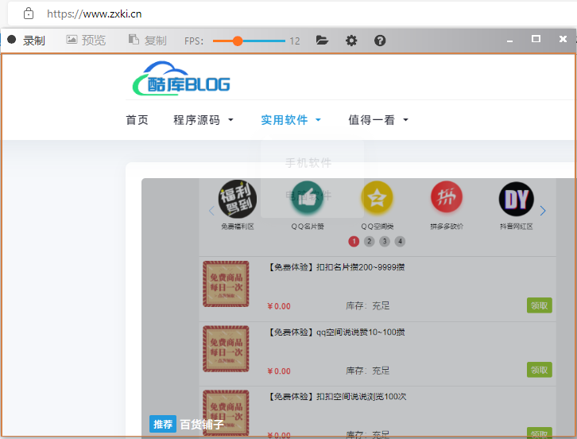Viewport: 577px width, 439px height.
Task: Open the 免费福利区 category icon
Action: click(x=238, y=200)
